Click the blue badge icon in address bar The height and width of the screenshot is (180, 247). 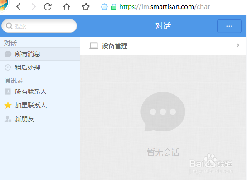pos(104,7)
